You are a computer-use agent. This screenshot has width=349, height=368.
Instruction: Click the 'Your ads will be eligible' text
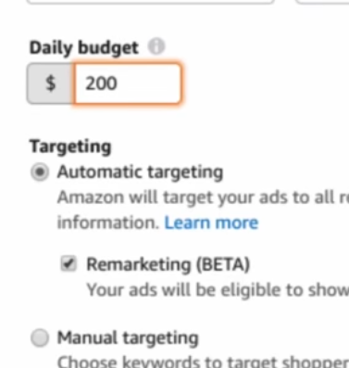click(218, 290)
